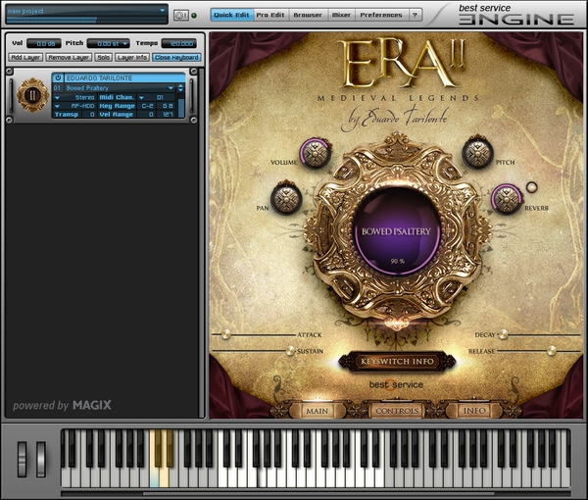
Task: Click the Volume knob
Action: coord(316,153)
